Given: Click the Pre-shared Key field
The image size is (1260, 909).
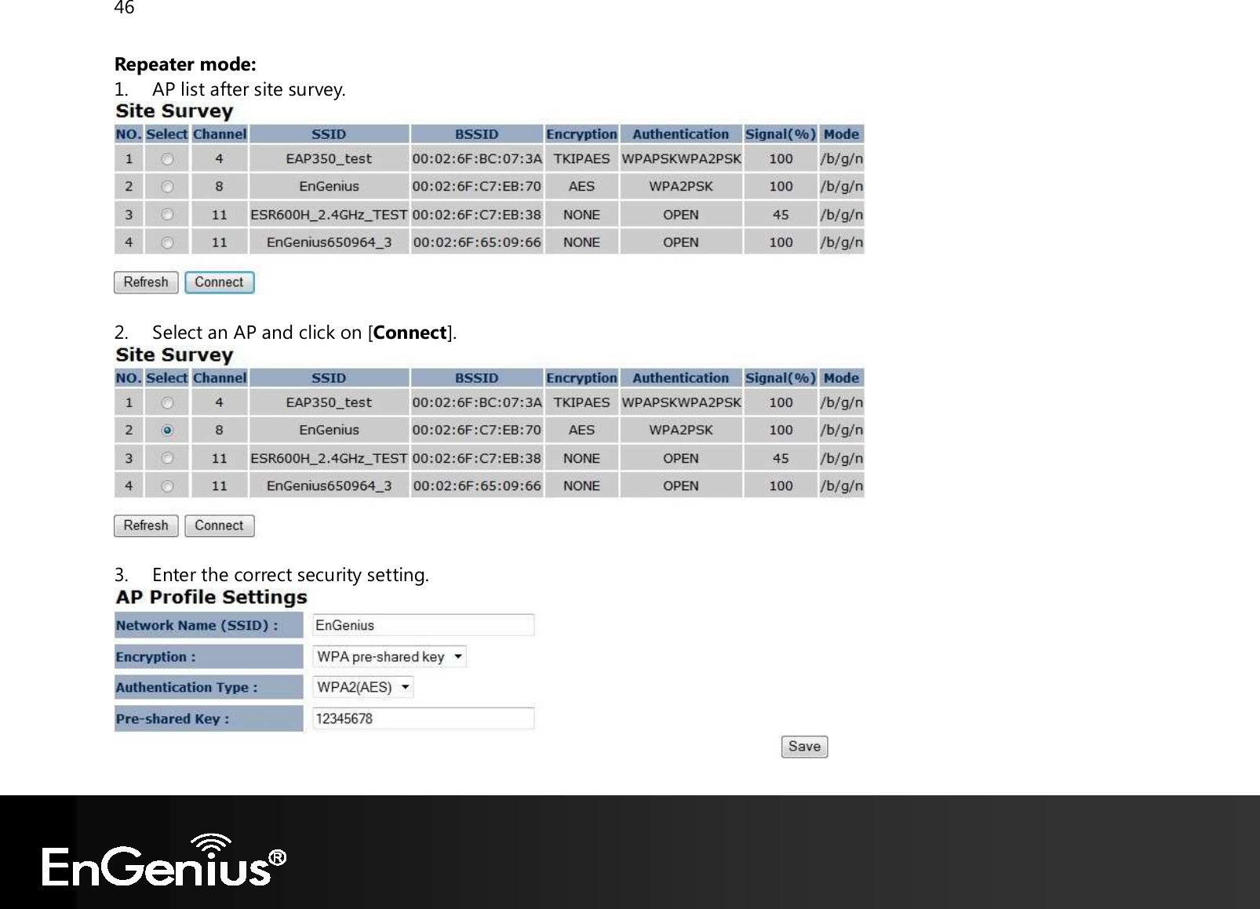Looking at the screenshot, I should [424, 718].
